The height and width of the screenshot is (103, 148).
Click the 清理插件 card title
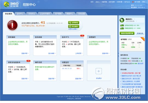pos(92,37)
